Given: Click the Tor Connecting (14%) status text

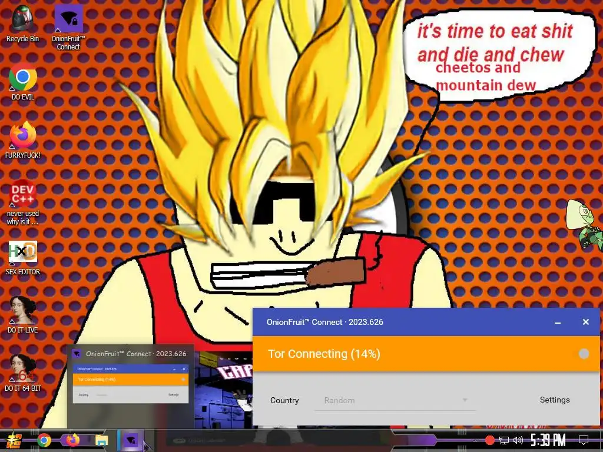Looking at the screenshot, I should [324, 354].
